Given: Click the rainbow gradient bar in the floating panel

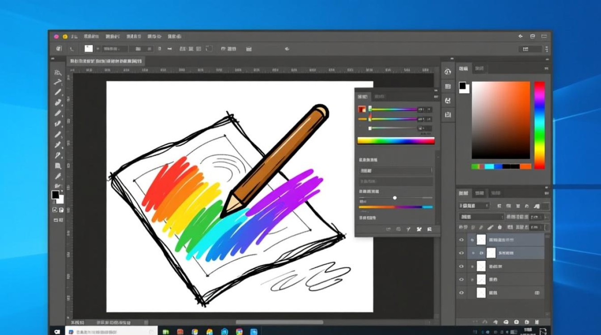Looking at the screenshot, I should point(396,141).
